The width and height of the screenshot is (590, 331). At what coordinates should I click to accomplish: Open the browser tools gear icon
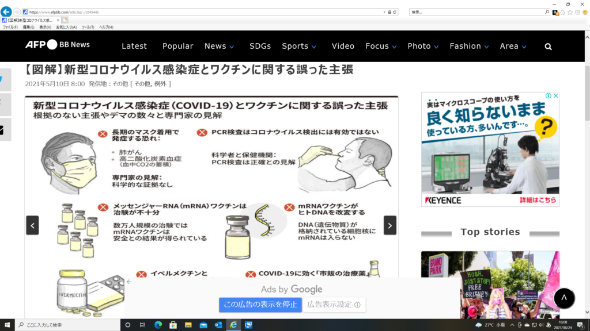coord(577,13)
